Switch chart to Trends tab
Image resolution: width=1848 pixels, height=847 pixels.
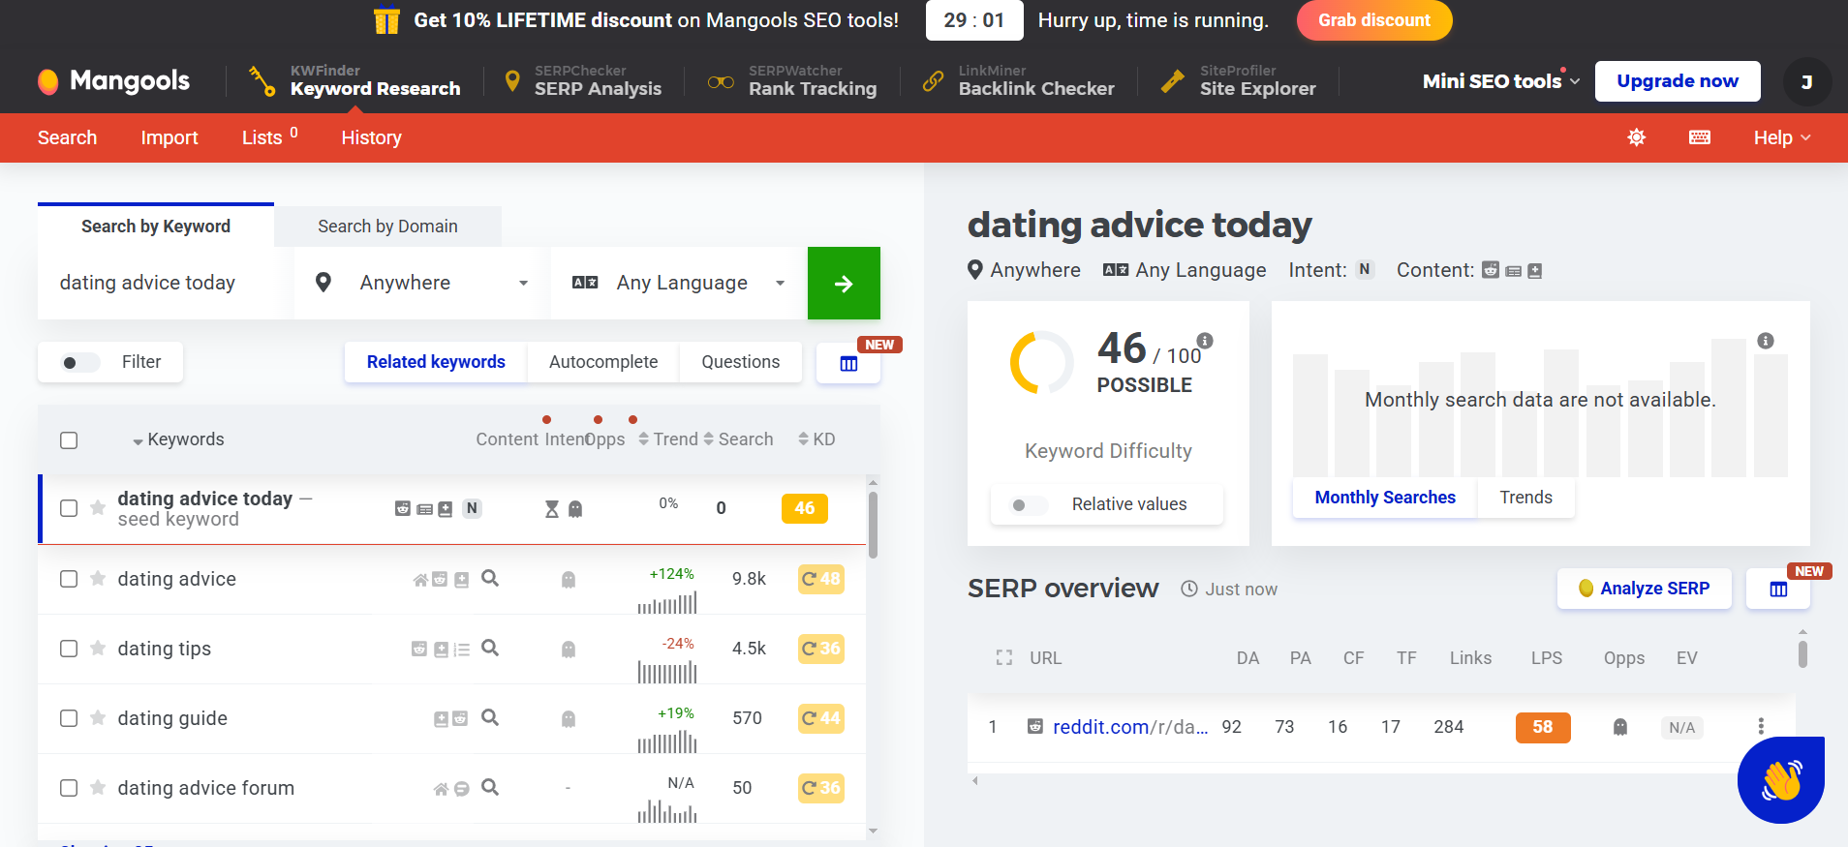1525,498
